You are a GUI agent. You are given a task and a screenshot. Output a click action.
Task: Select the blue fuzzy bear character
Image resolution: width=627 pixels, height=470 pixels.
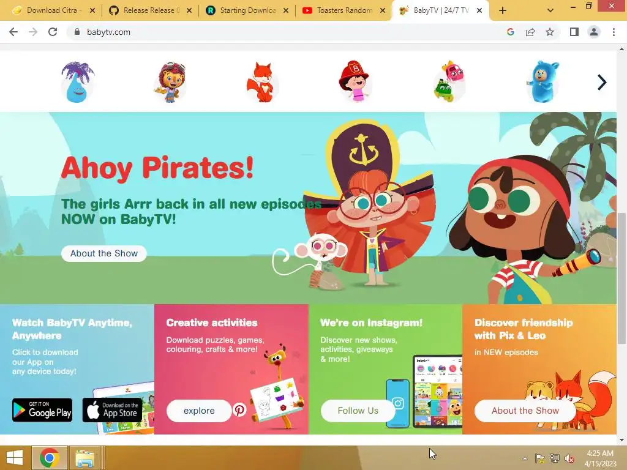[543, 81]
